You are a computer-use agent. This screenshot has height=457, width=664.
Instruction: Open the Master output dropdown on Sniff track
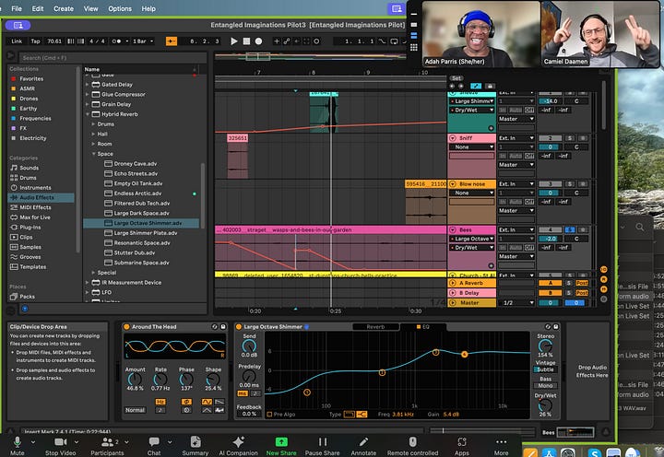pos(516,165)
